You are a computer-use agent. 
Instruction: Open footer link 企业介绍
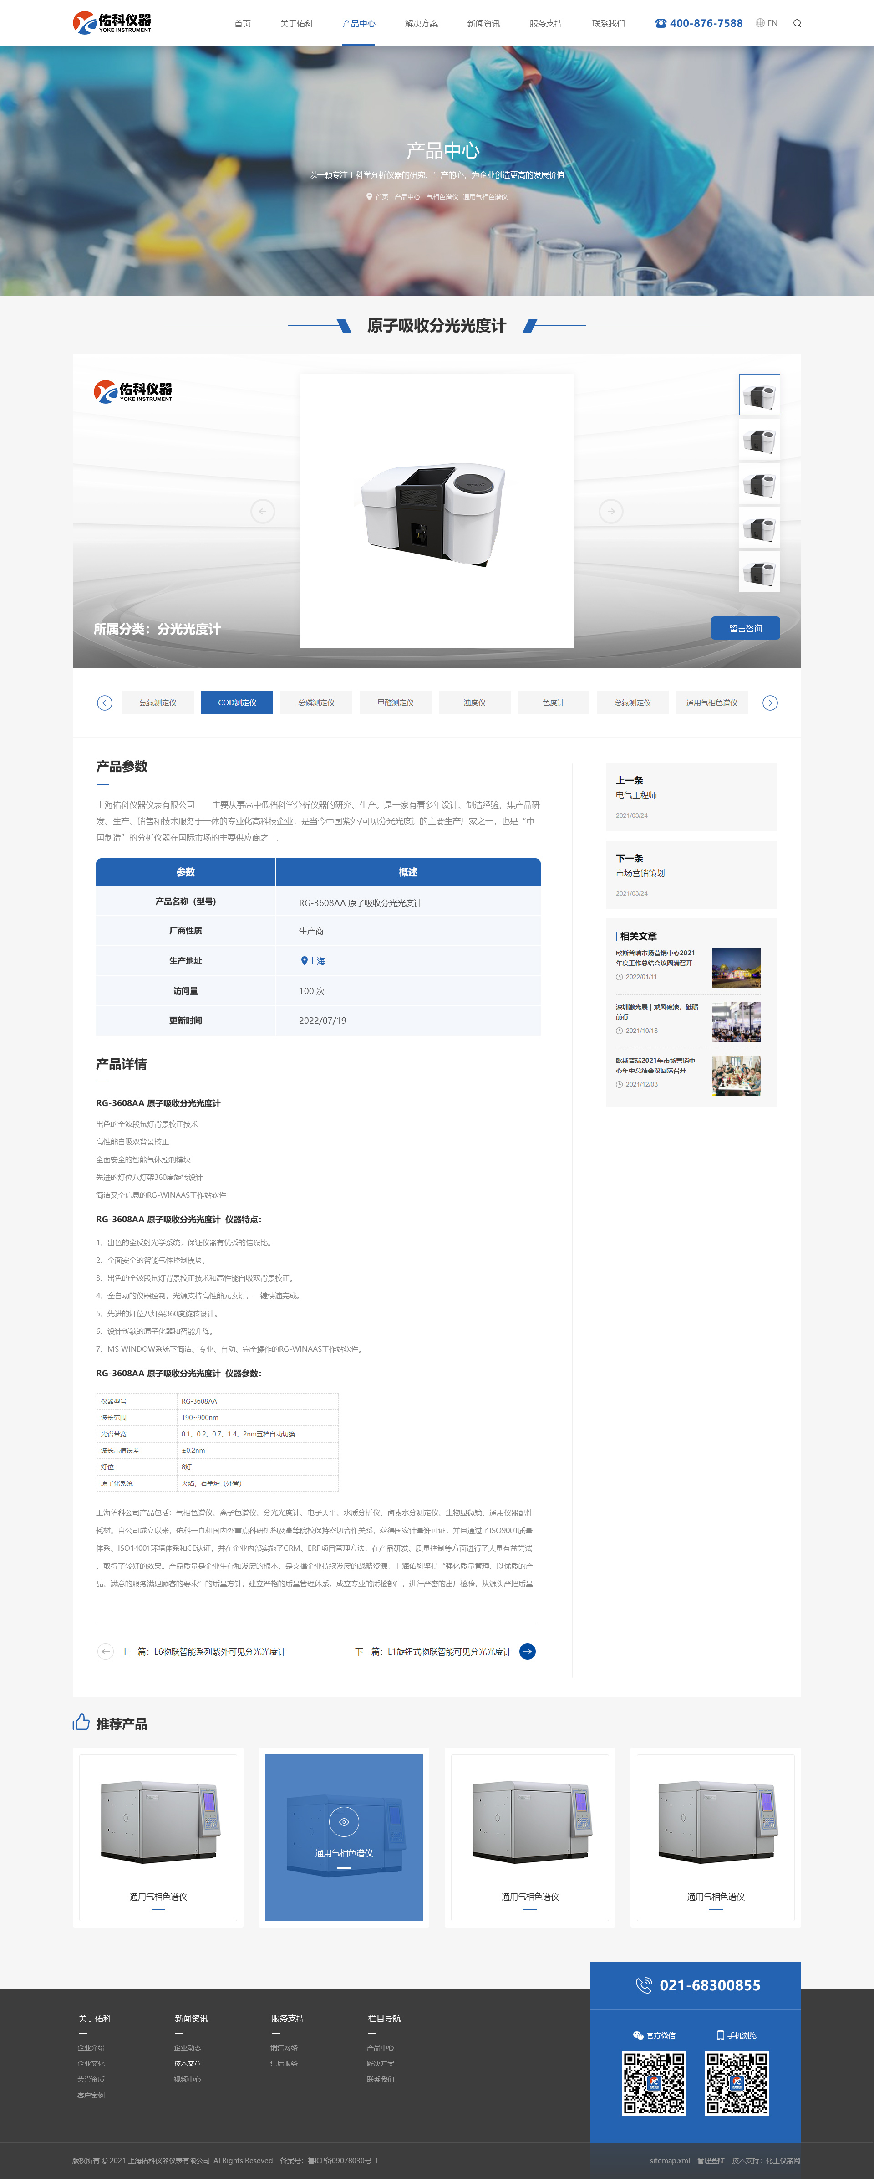[91, 2048]
